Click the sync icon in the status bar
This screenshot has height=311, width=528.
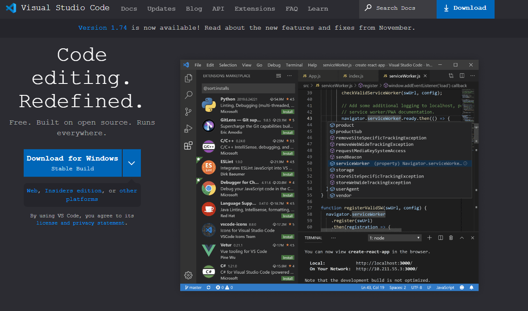(x=209, y=287)
